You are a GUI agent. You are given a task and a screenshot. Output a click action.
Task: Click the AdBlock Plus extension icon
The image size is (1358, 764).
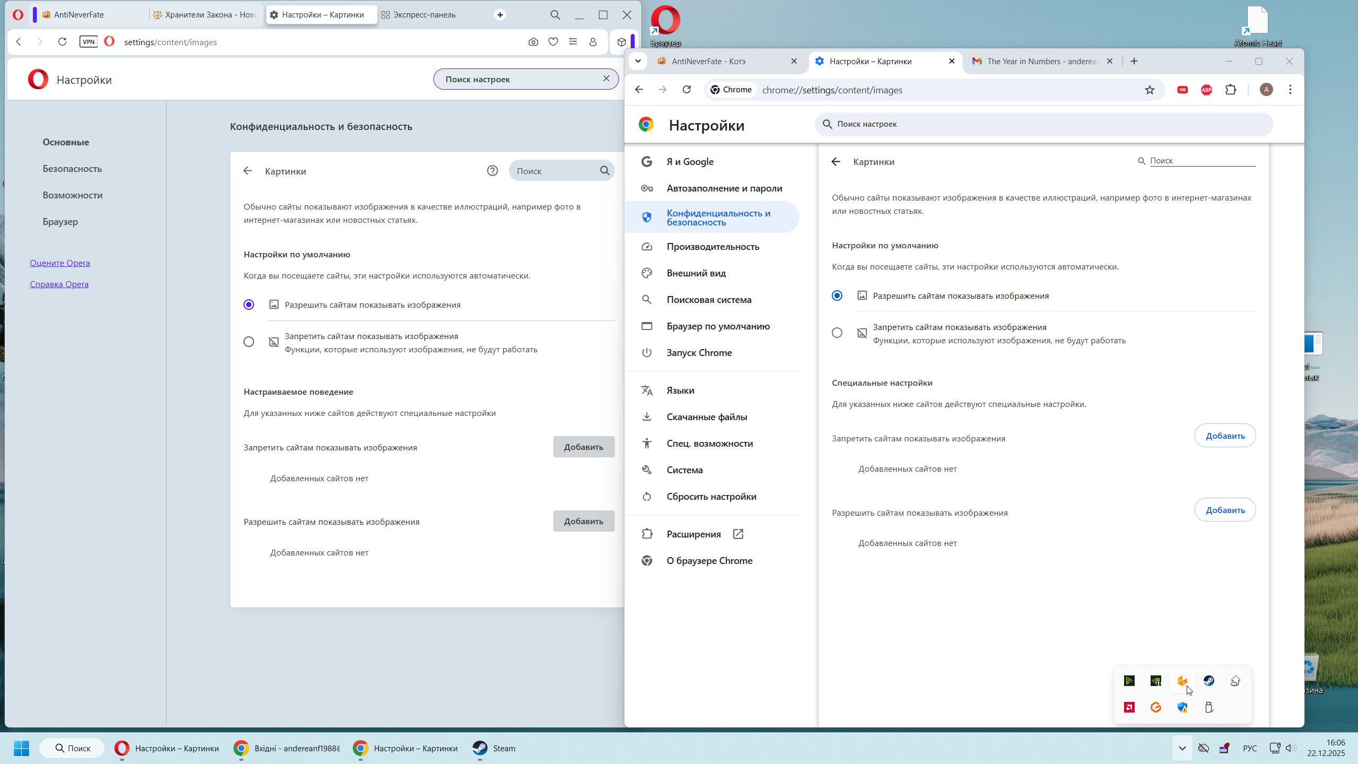[x=1206, y=90]
